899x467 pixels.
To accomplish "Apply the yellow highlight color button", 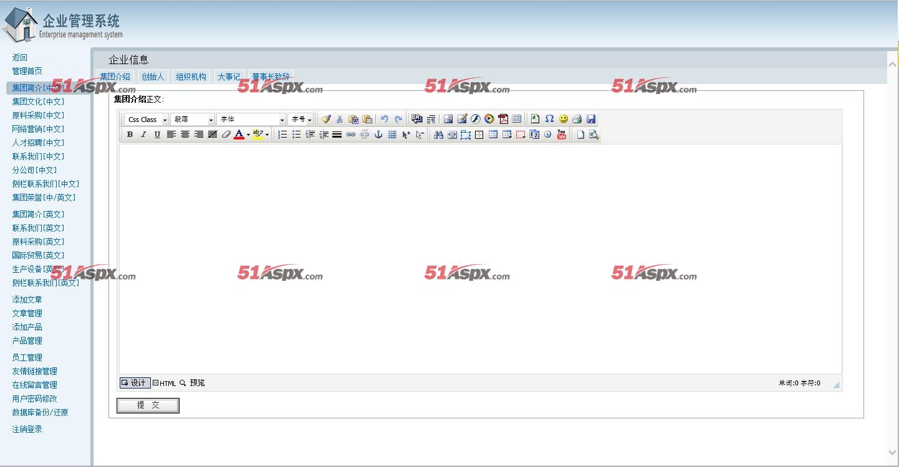I will pyautogui.click(x=257, y=134).
